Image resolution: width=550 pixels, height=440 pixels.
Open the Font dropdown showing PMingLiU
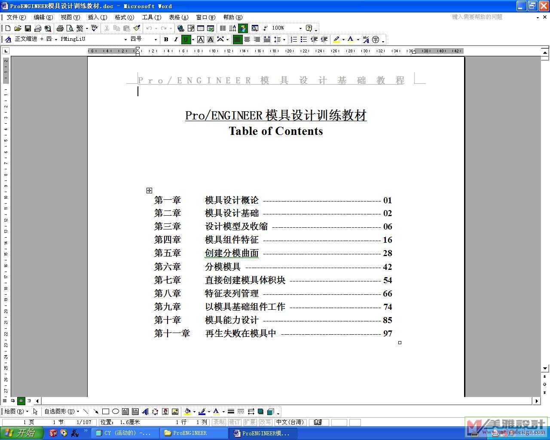(x=125, y=40)
